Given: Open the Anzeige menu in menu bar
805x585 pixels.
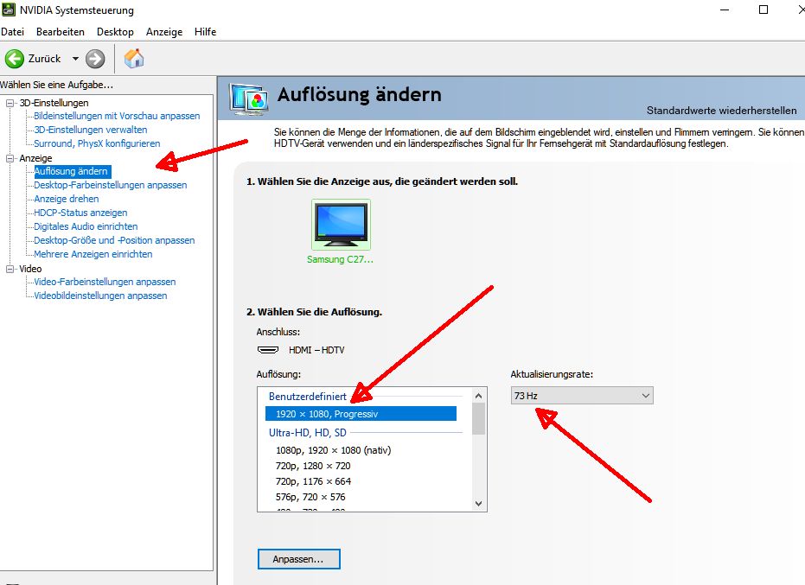Looking at the screenshot, I should tap(164, 32).
